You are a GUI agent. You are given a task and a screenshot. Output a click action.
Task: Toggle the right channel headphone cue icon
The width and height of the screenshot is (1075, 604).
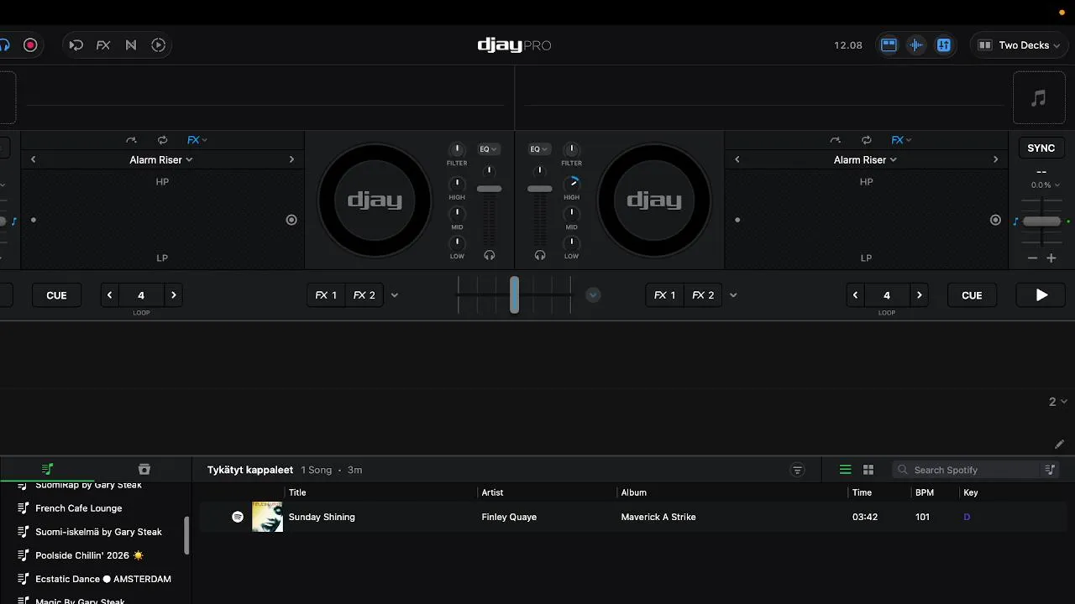pyautogui.click(x=540, y=255)
